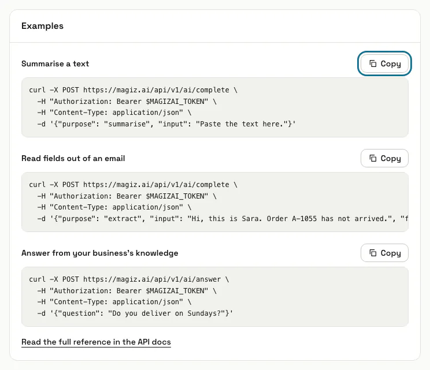Click the 'Read fields out of an email' title
The width and height of the screenshot is (430, 370).
pyautogui.click(x=73, y=159)
